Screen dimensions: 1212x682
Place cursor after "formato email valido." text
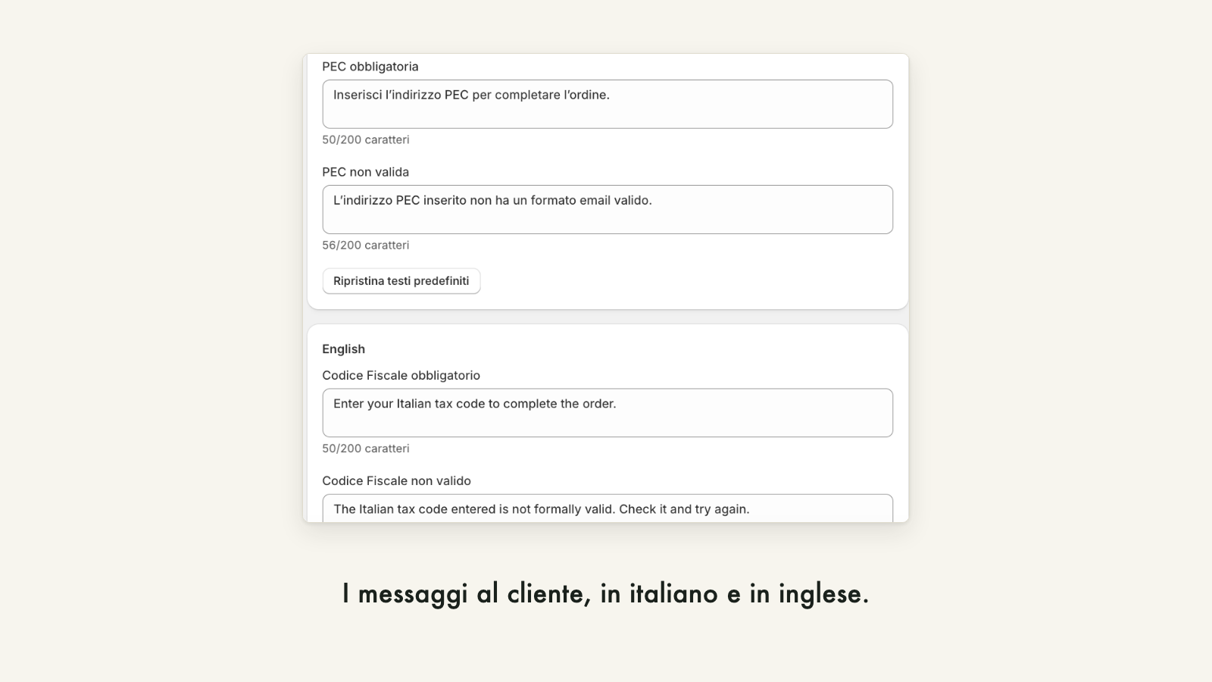(x=654, y=201)
